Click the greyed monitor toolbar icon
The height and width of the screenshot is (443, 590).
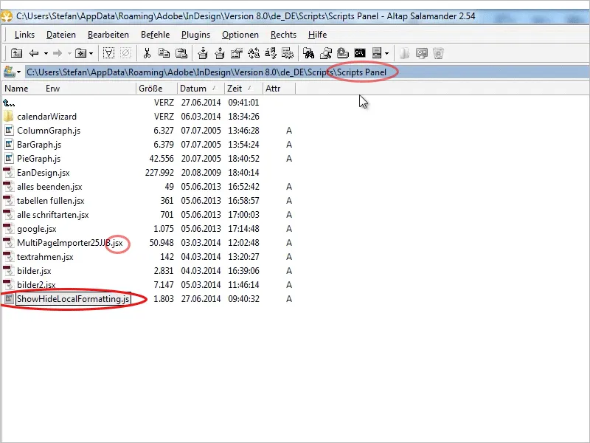coord(421,53)
